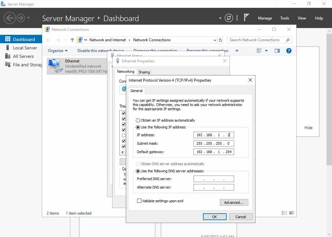The height and width of the screenshot is (237, 332).
Task: Toggle the preview pane icon
Action: (277, 51)
